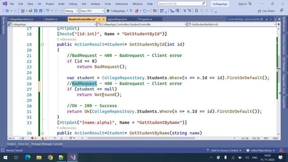Viewport: 288px width, 162px height.
Task: Click the editor horizontal scrollbar
Action: (141, 138)
